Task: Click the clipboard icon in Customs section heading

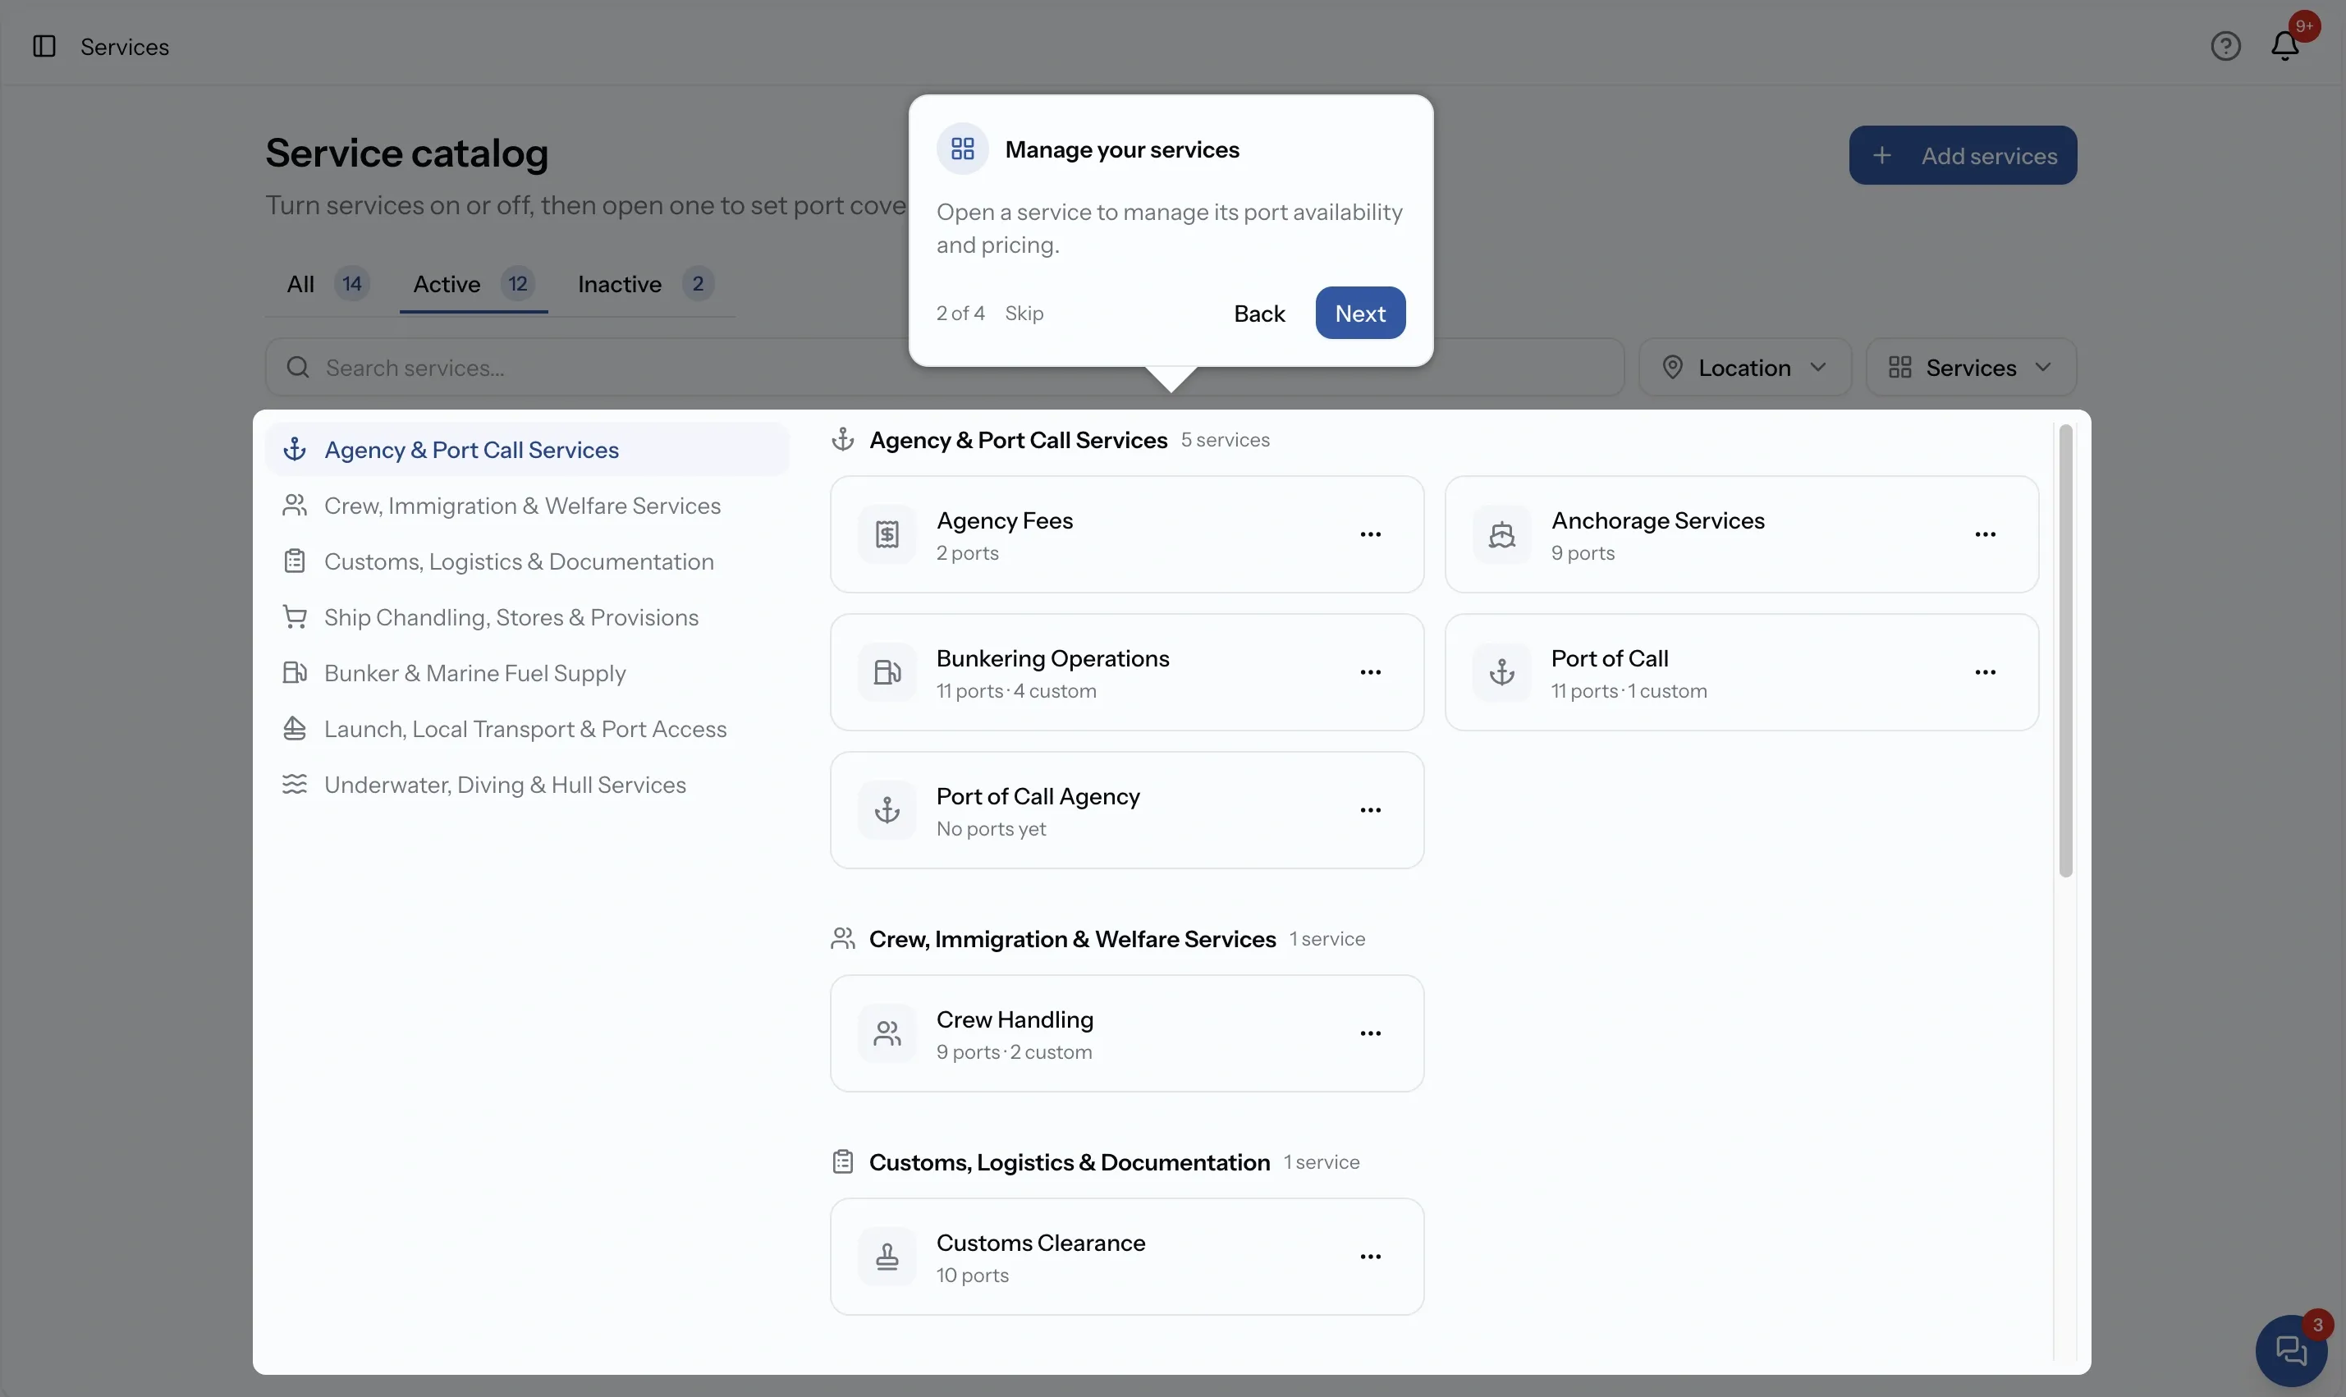Action: tap(842, 1161)
